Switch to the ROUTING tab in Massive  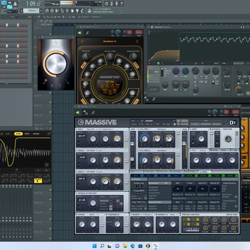click(190, 171)
